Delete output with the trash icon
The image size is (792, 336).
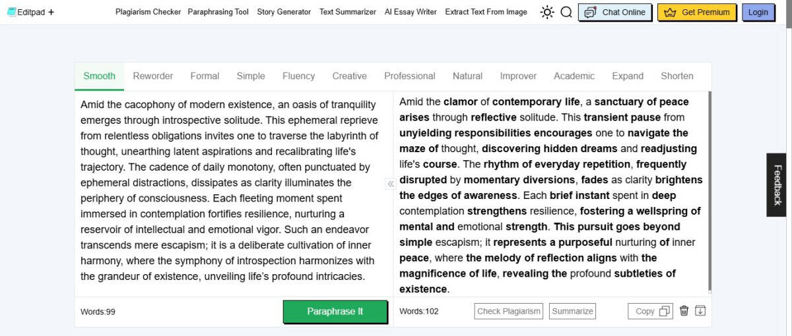click(684, 311)
